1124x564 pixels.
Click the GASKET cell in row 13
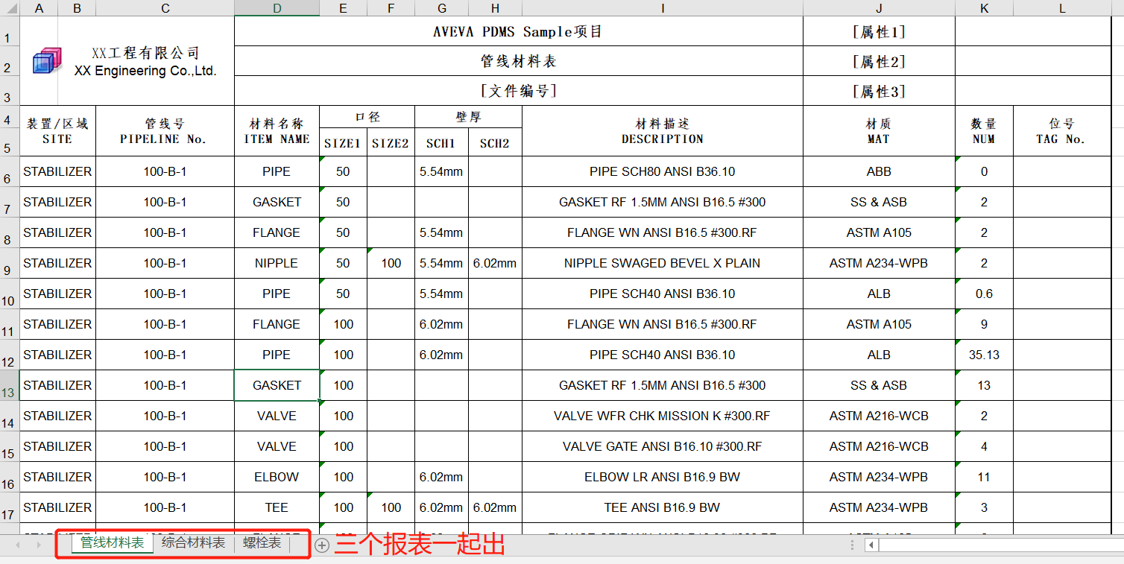[277, 385]
